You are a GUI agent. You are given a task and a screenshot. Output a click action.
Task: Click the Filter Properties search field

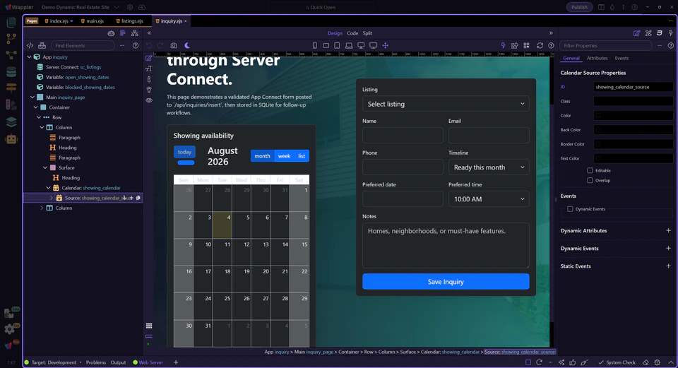[x=605, y=45]
